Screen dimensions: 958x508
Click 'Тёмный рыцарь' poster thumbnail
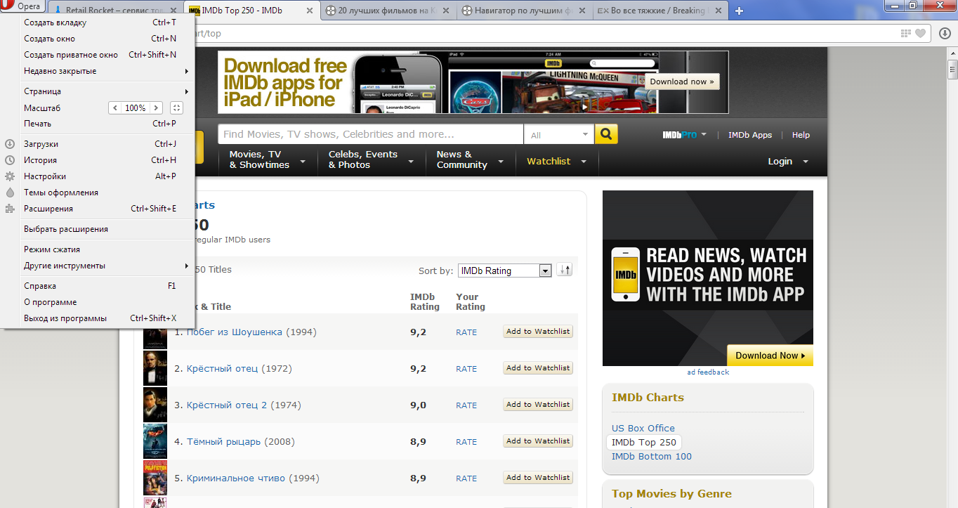155,441
